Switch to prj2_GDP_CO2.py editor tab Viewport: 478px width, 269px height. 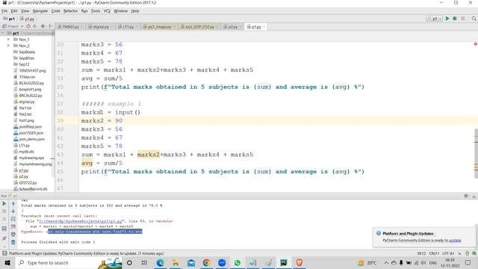point(199,27)
